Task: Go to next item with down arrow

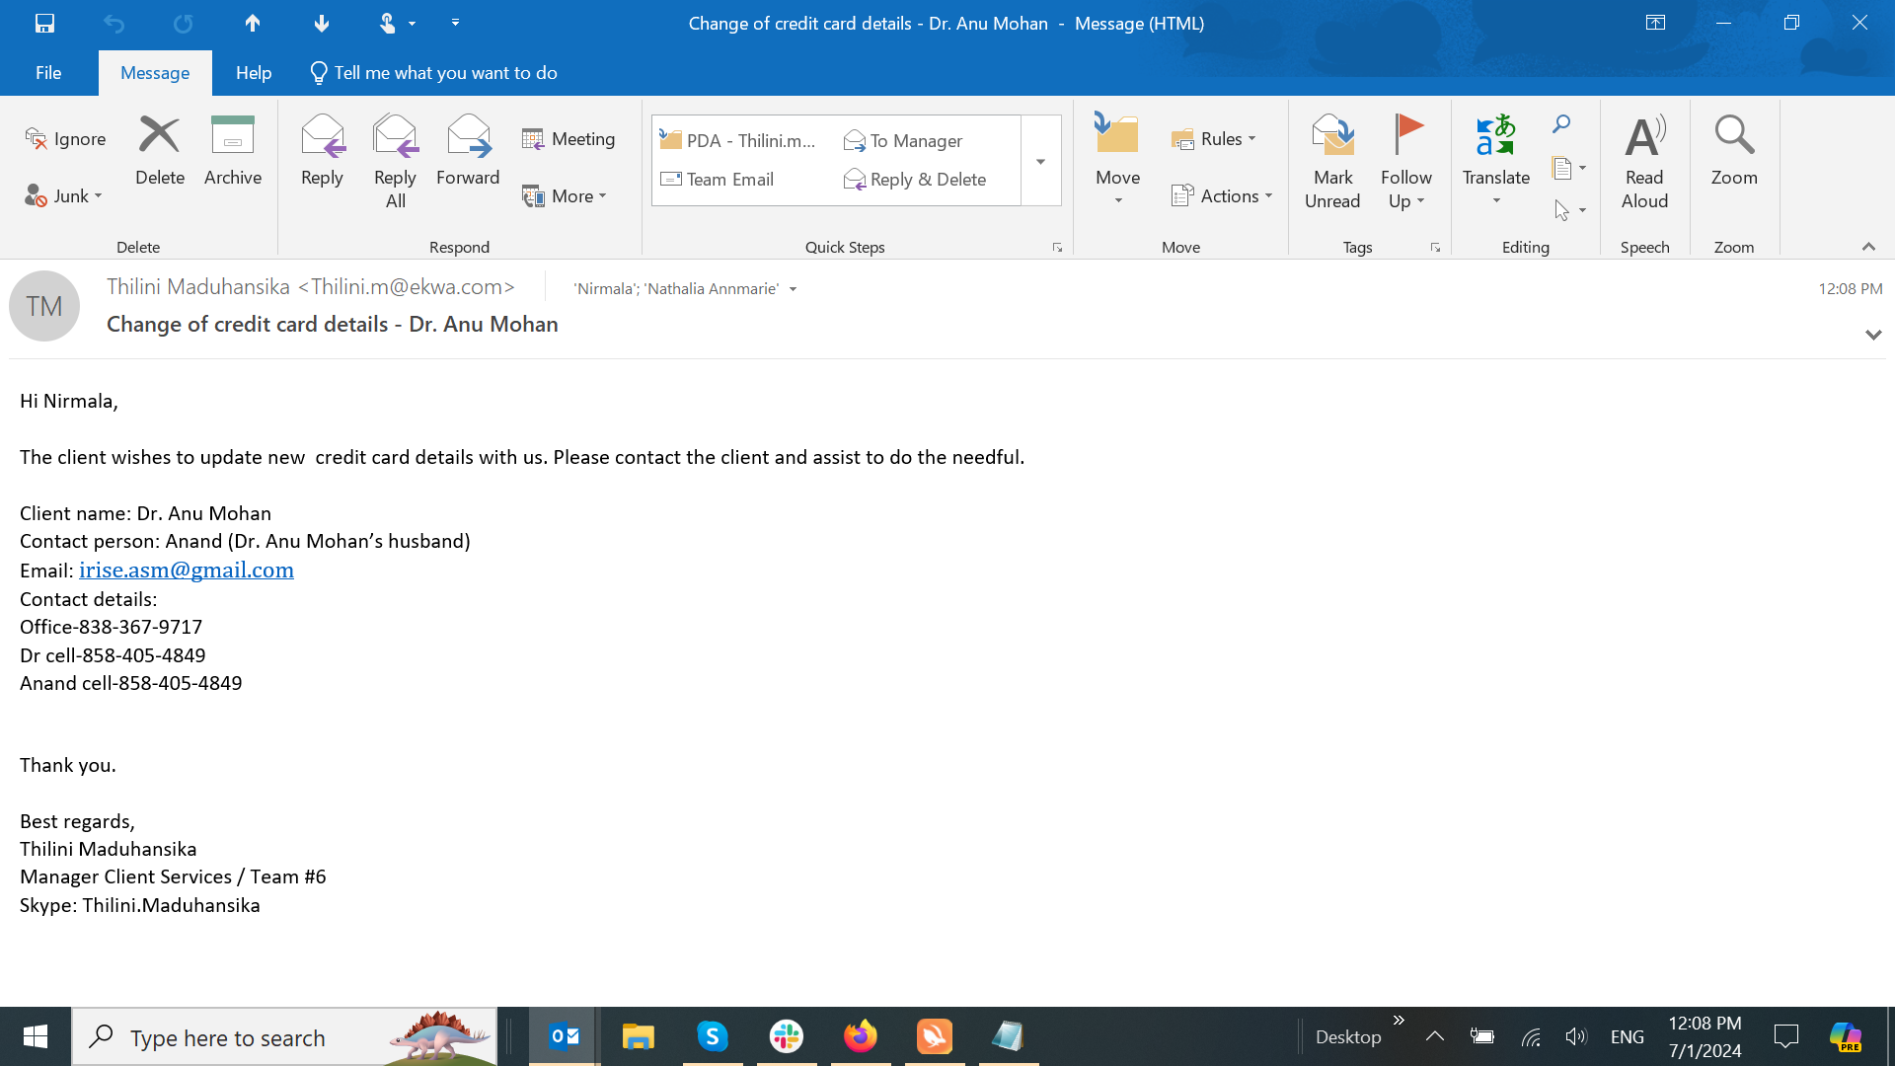Action: pos(322,23)
